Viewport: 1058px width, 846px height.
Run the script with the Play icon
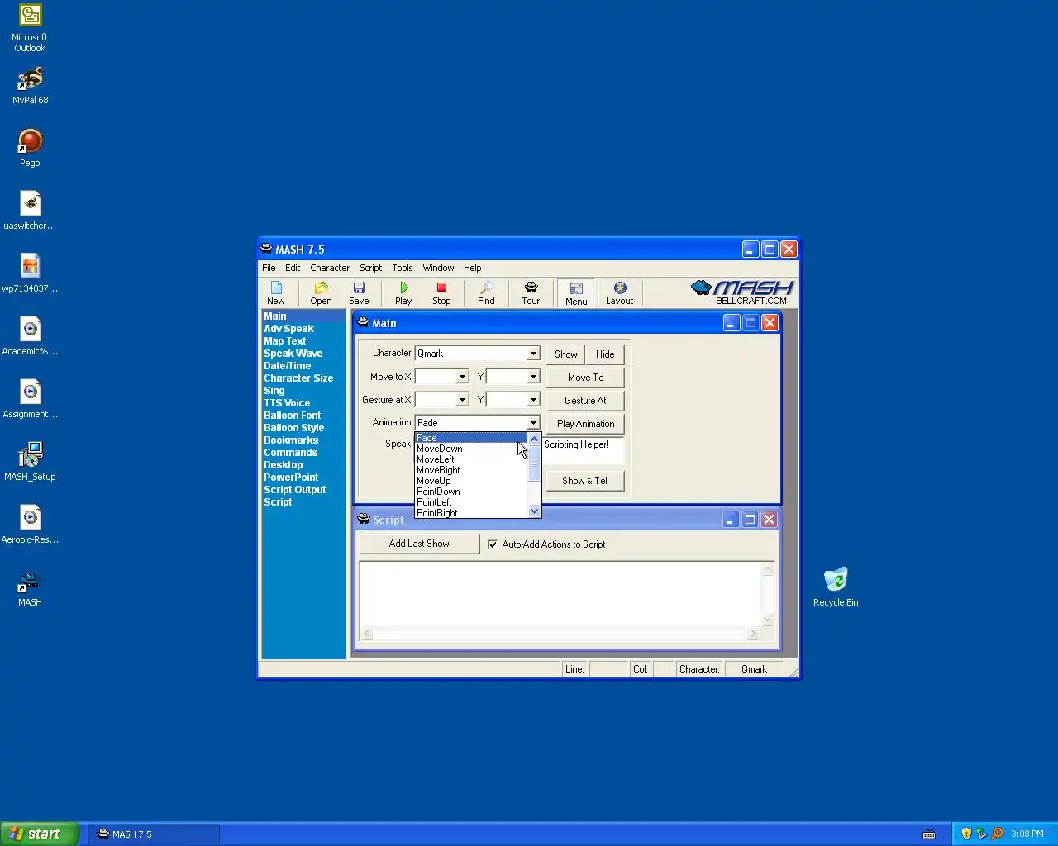pyautogui.click(x=403, y=292)
